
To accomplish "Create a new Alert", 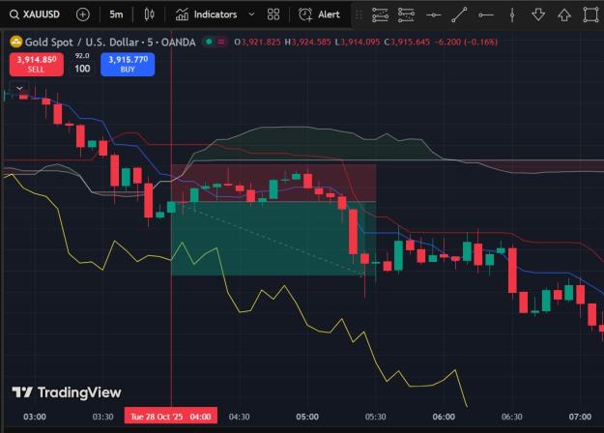I will (319, 14).
